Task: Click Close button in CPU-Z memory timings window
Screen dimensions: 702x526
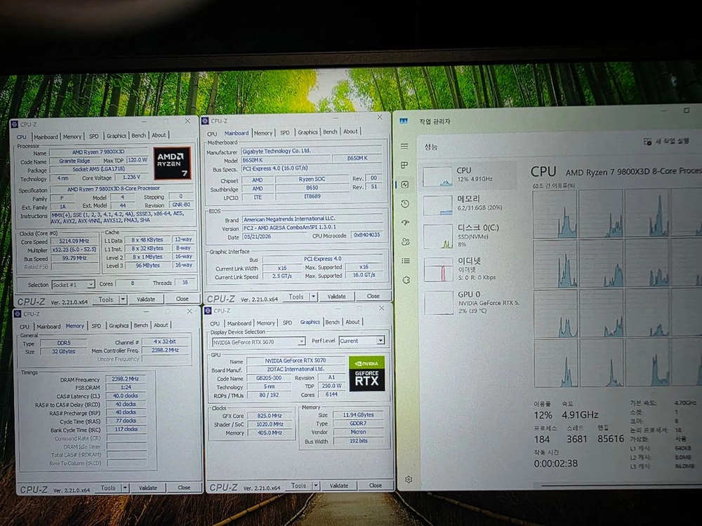Action: tap(183, 487)
